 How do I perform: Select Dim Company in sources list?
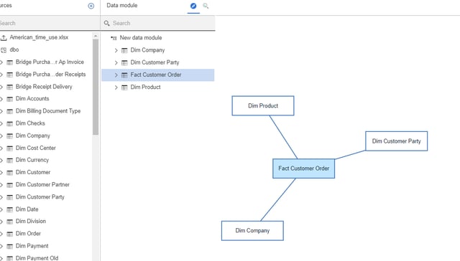click(33, 136)
